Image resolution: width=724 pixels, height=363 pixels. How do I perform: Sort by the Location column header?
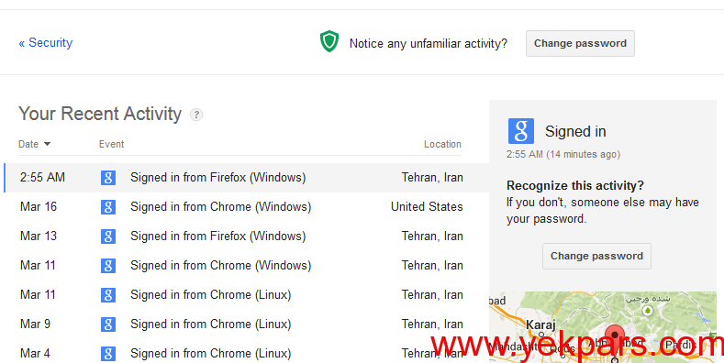(442, 144)
